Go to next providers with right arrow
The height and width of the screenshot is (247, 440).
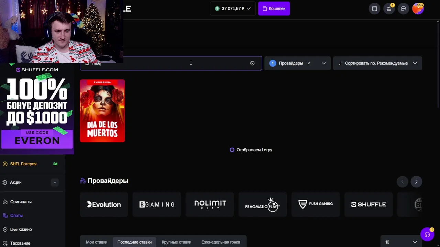click(x=416, y=181)
